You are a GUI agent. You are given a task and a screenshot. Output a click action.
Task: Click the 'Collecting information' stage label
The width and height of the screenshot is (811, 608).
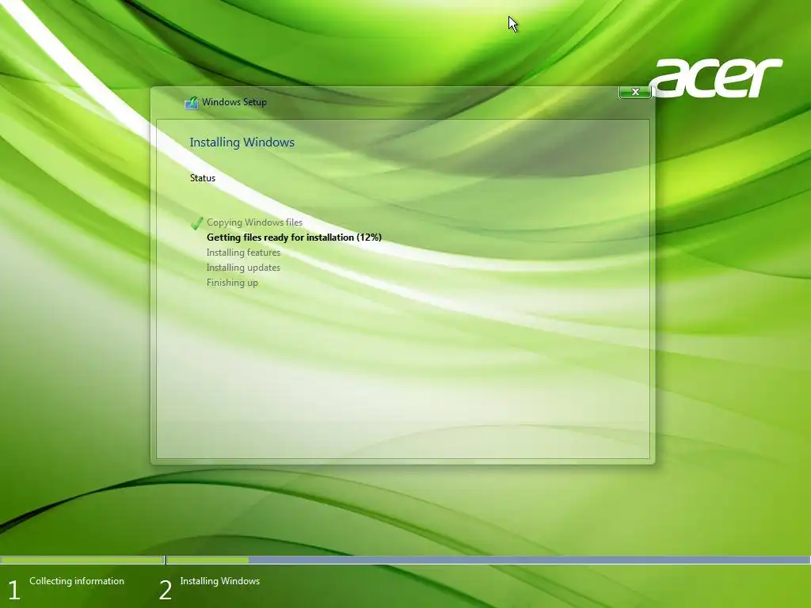(x=77, y=581)
